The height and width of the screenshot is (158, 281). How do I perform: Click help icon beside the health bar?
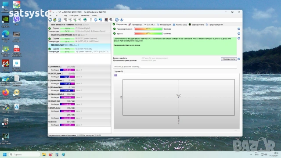pyautogui.click(x=239, y=33)
